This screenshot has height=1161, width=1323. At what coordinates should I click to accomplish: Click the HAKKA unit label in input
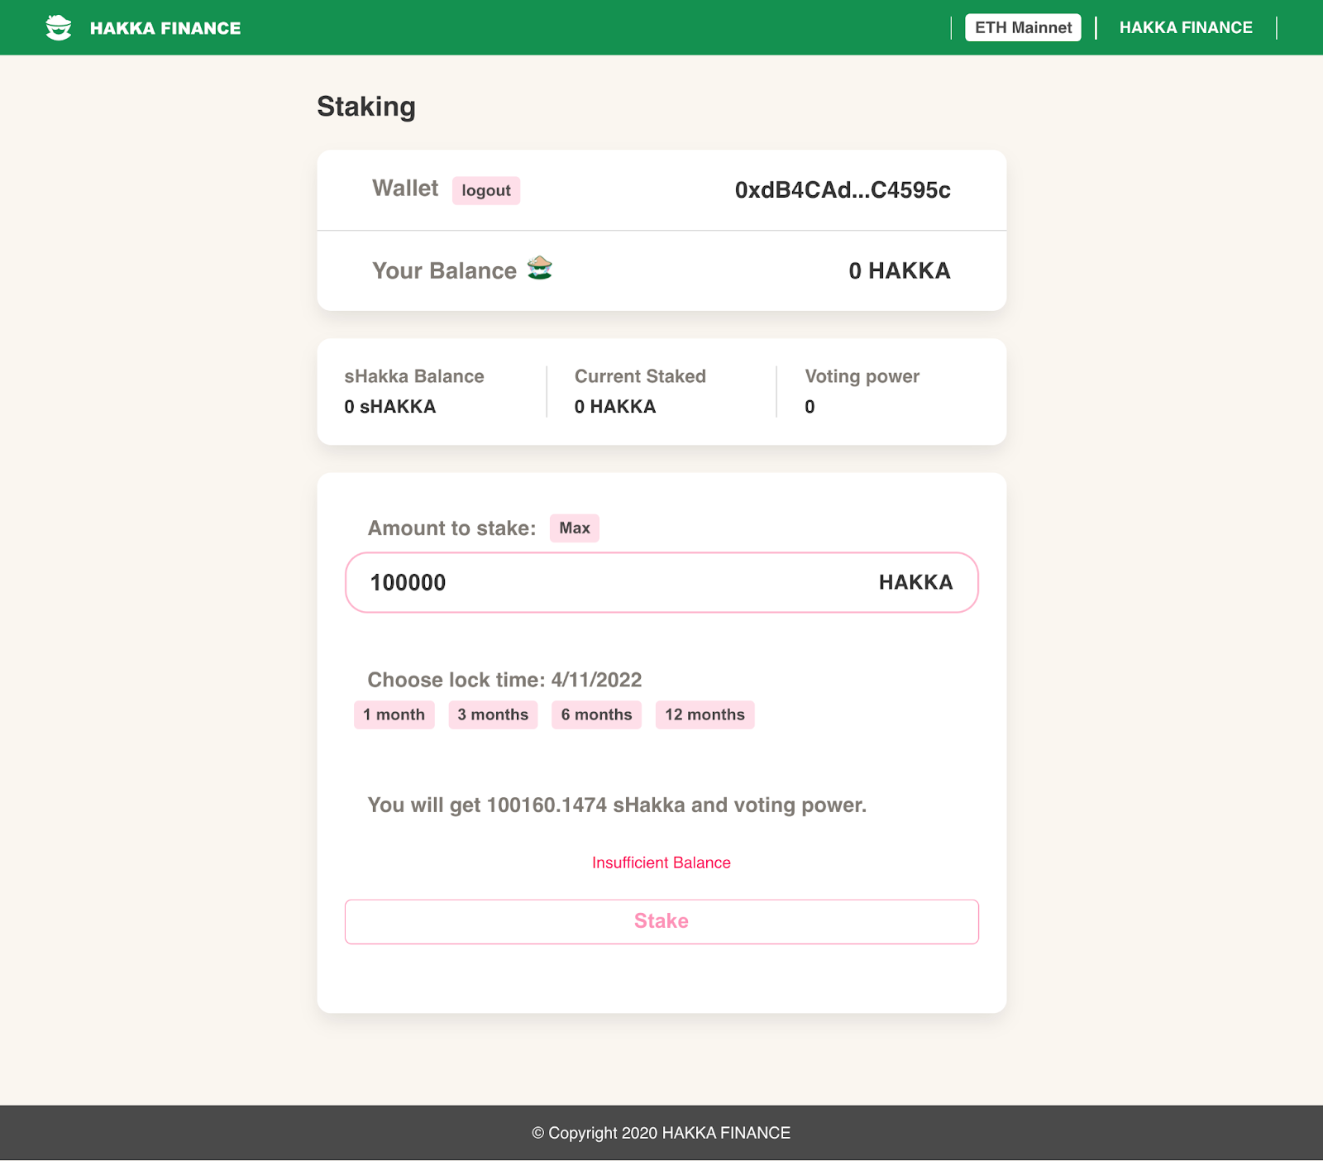[916, 582]
